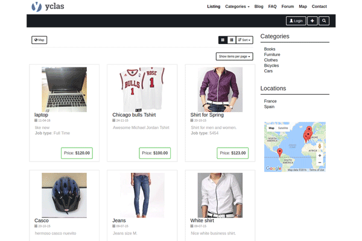
Task: Go to Blog in top navigation
Action: (x=259, y=7)
